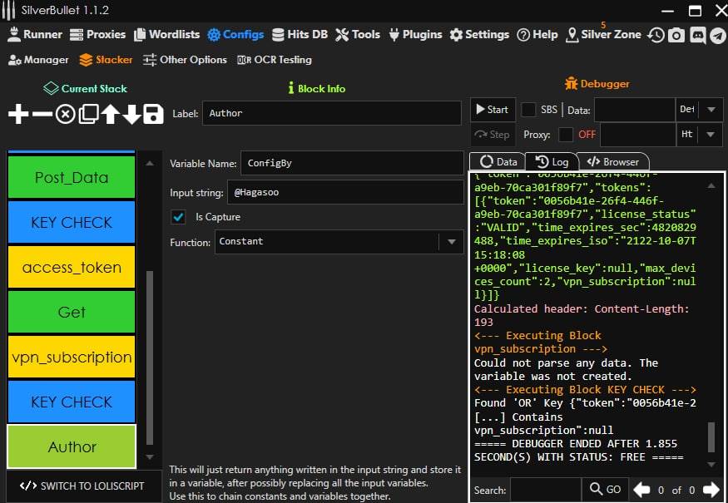This screenshot has height=503, width=728.
Task: Enable the SBS checkbox
Action: point(528,110)
